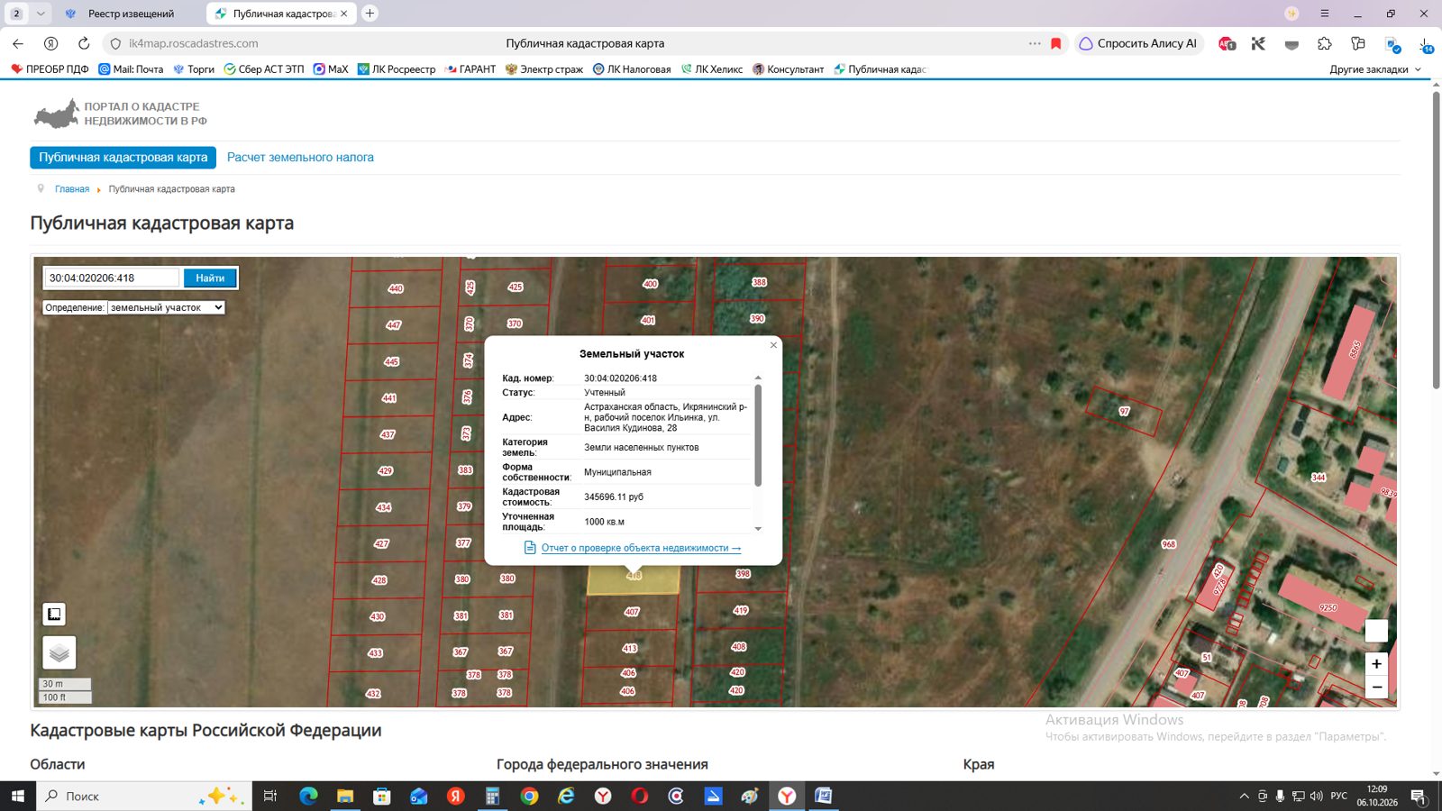
Task: Click the Windows search box Поиск
Action: [x=144, y=796]
